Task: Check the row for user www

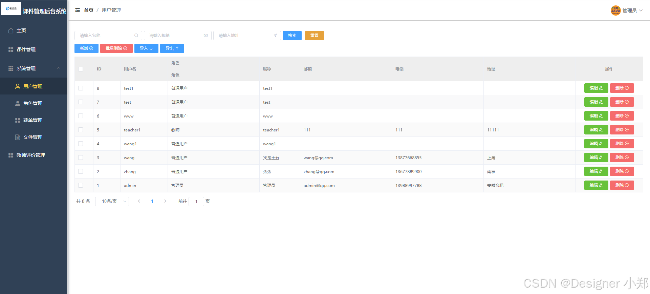Action: tap(81, 116)
